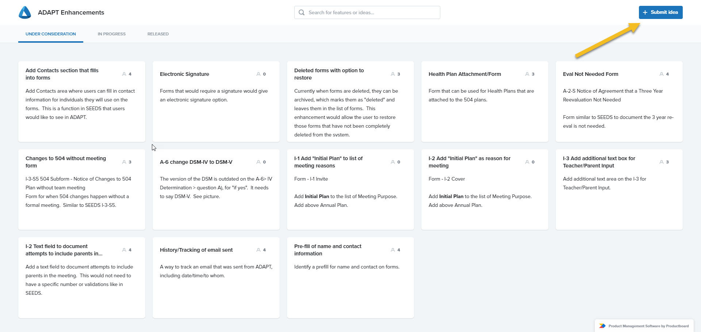
Task: Click the voter icon on Eval Not Needed Form
Action: click(x=662, y=74)
